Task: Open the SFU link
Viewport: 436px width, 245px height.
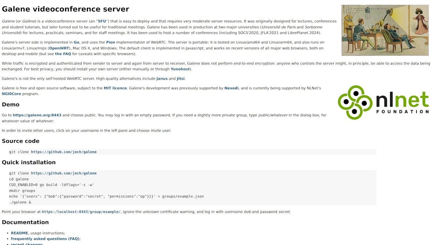Action: coord(102,21)
